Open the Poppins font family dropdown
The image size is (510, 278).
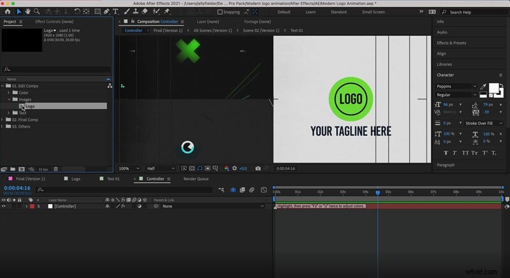pos(456,86)
